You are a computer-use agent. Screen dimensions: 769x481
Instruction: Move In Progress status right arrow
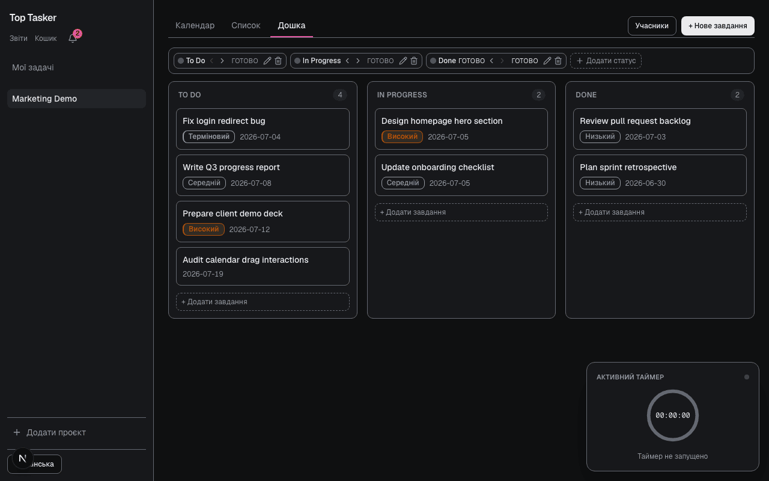pos(358,61)
